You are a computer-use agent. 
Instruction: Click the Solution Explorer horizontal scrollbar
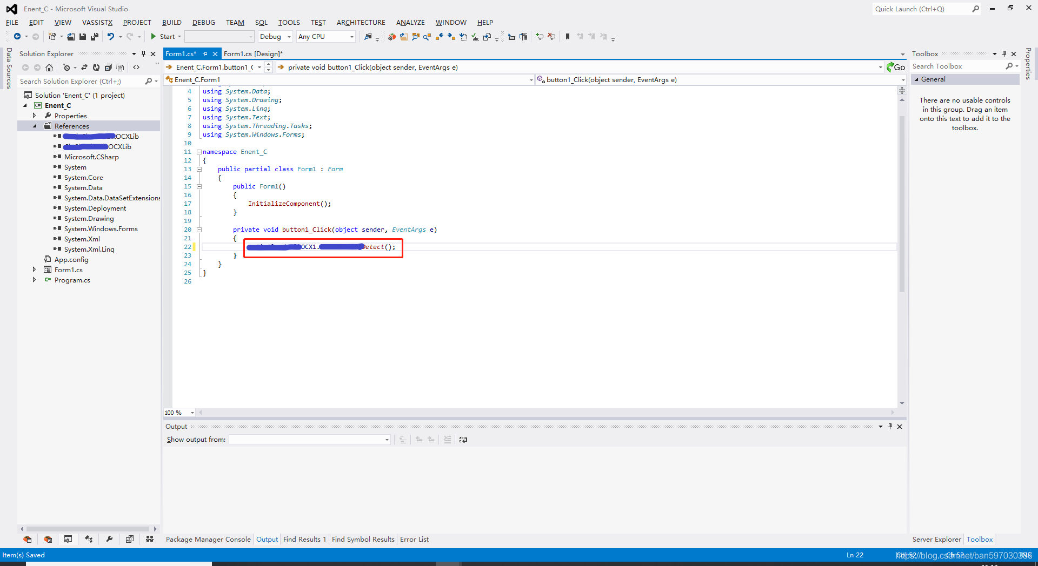click(88, 529)
